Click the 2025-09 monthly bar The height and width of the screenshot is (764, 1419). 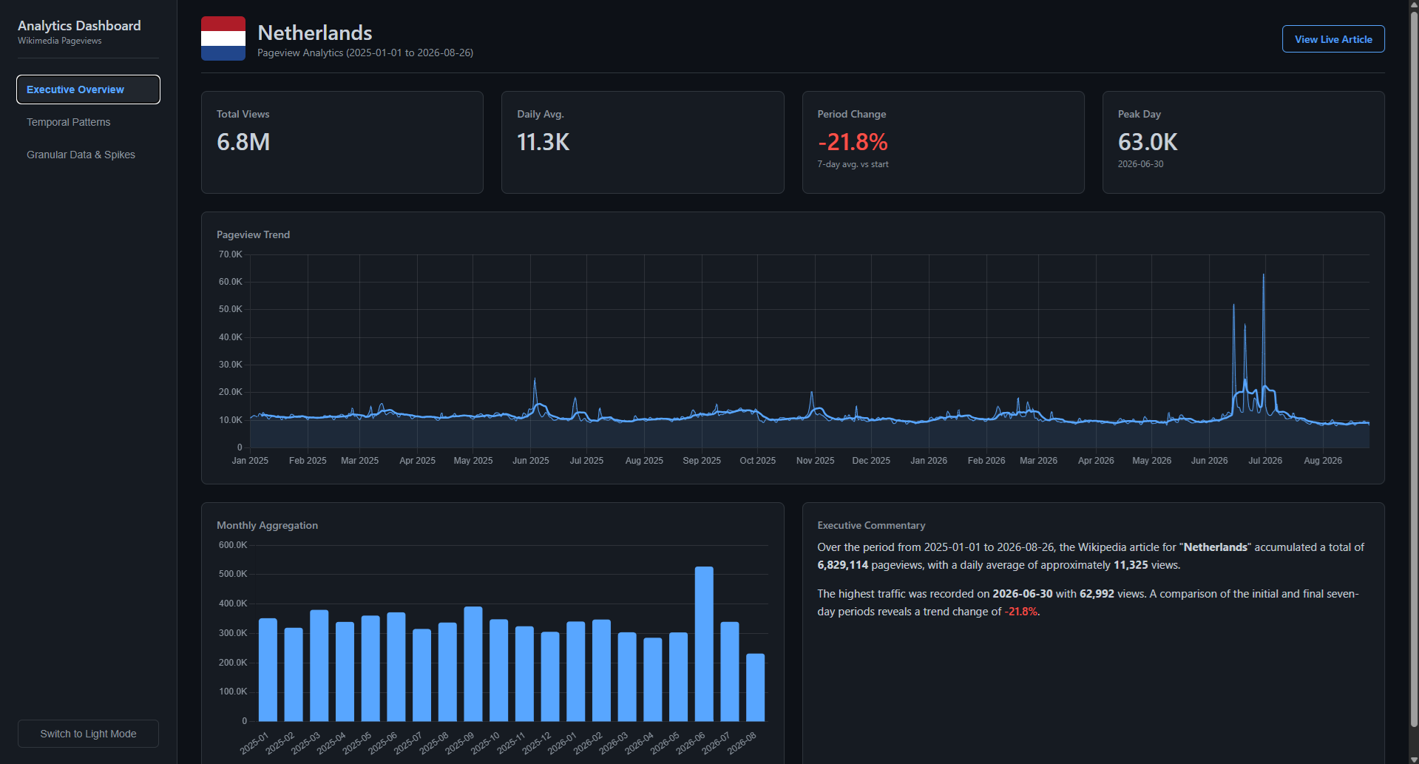click(x=473, y=663)
